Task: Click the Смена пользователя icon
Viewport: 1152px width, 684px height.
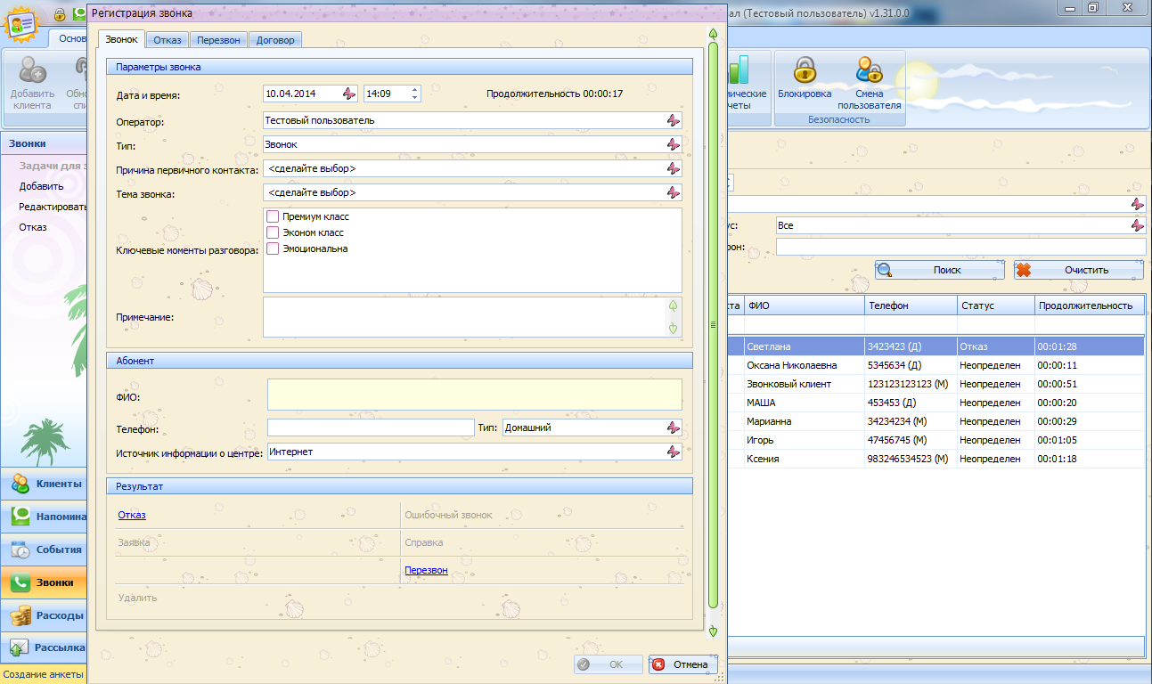Action: click(x=869, y=71)
